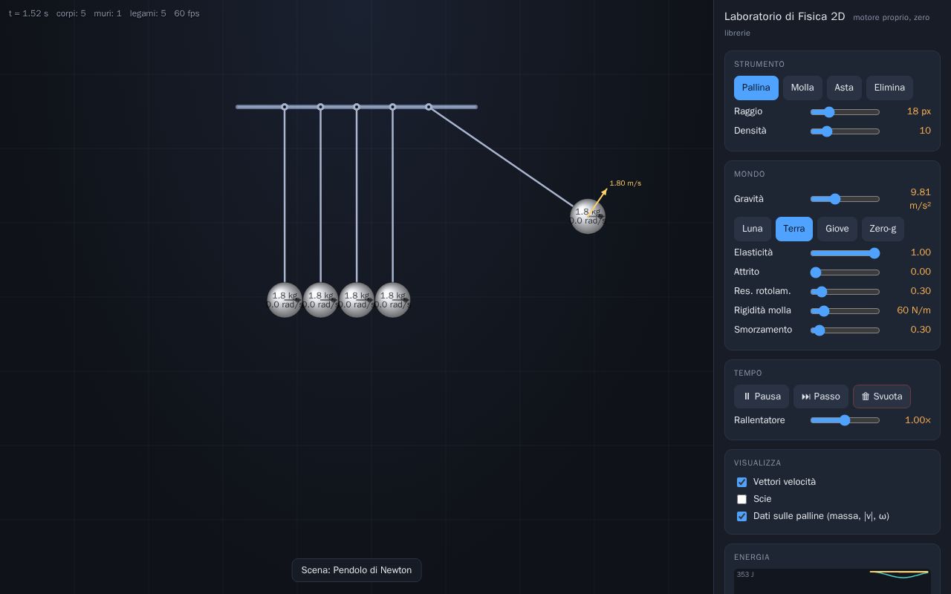The height and width of the screenshot is (594, 951).
Task: Enable the Scie checkbox
Action: coord(741,499)
